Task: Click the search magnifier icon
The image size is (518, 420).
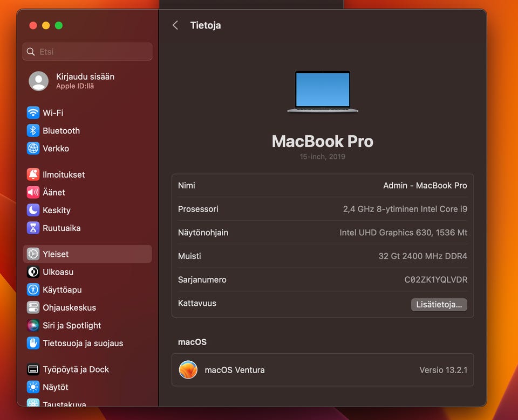Action: pos(31,52)
